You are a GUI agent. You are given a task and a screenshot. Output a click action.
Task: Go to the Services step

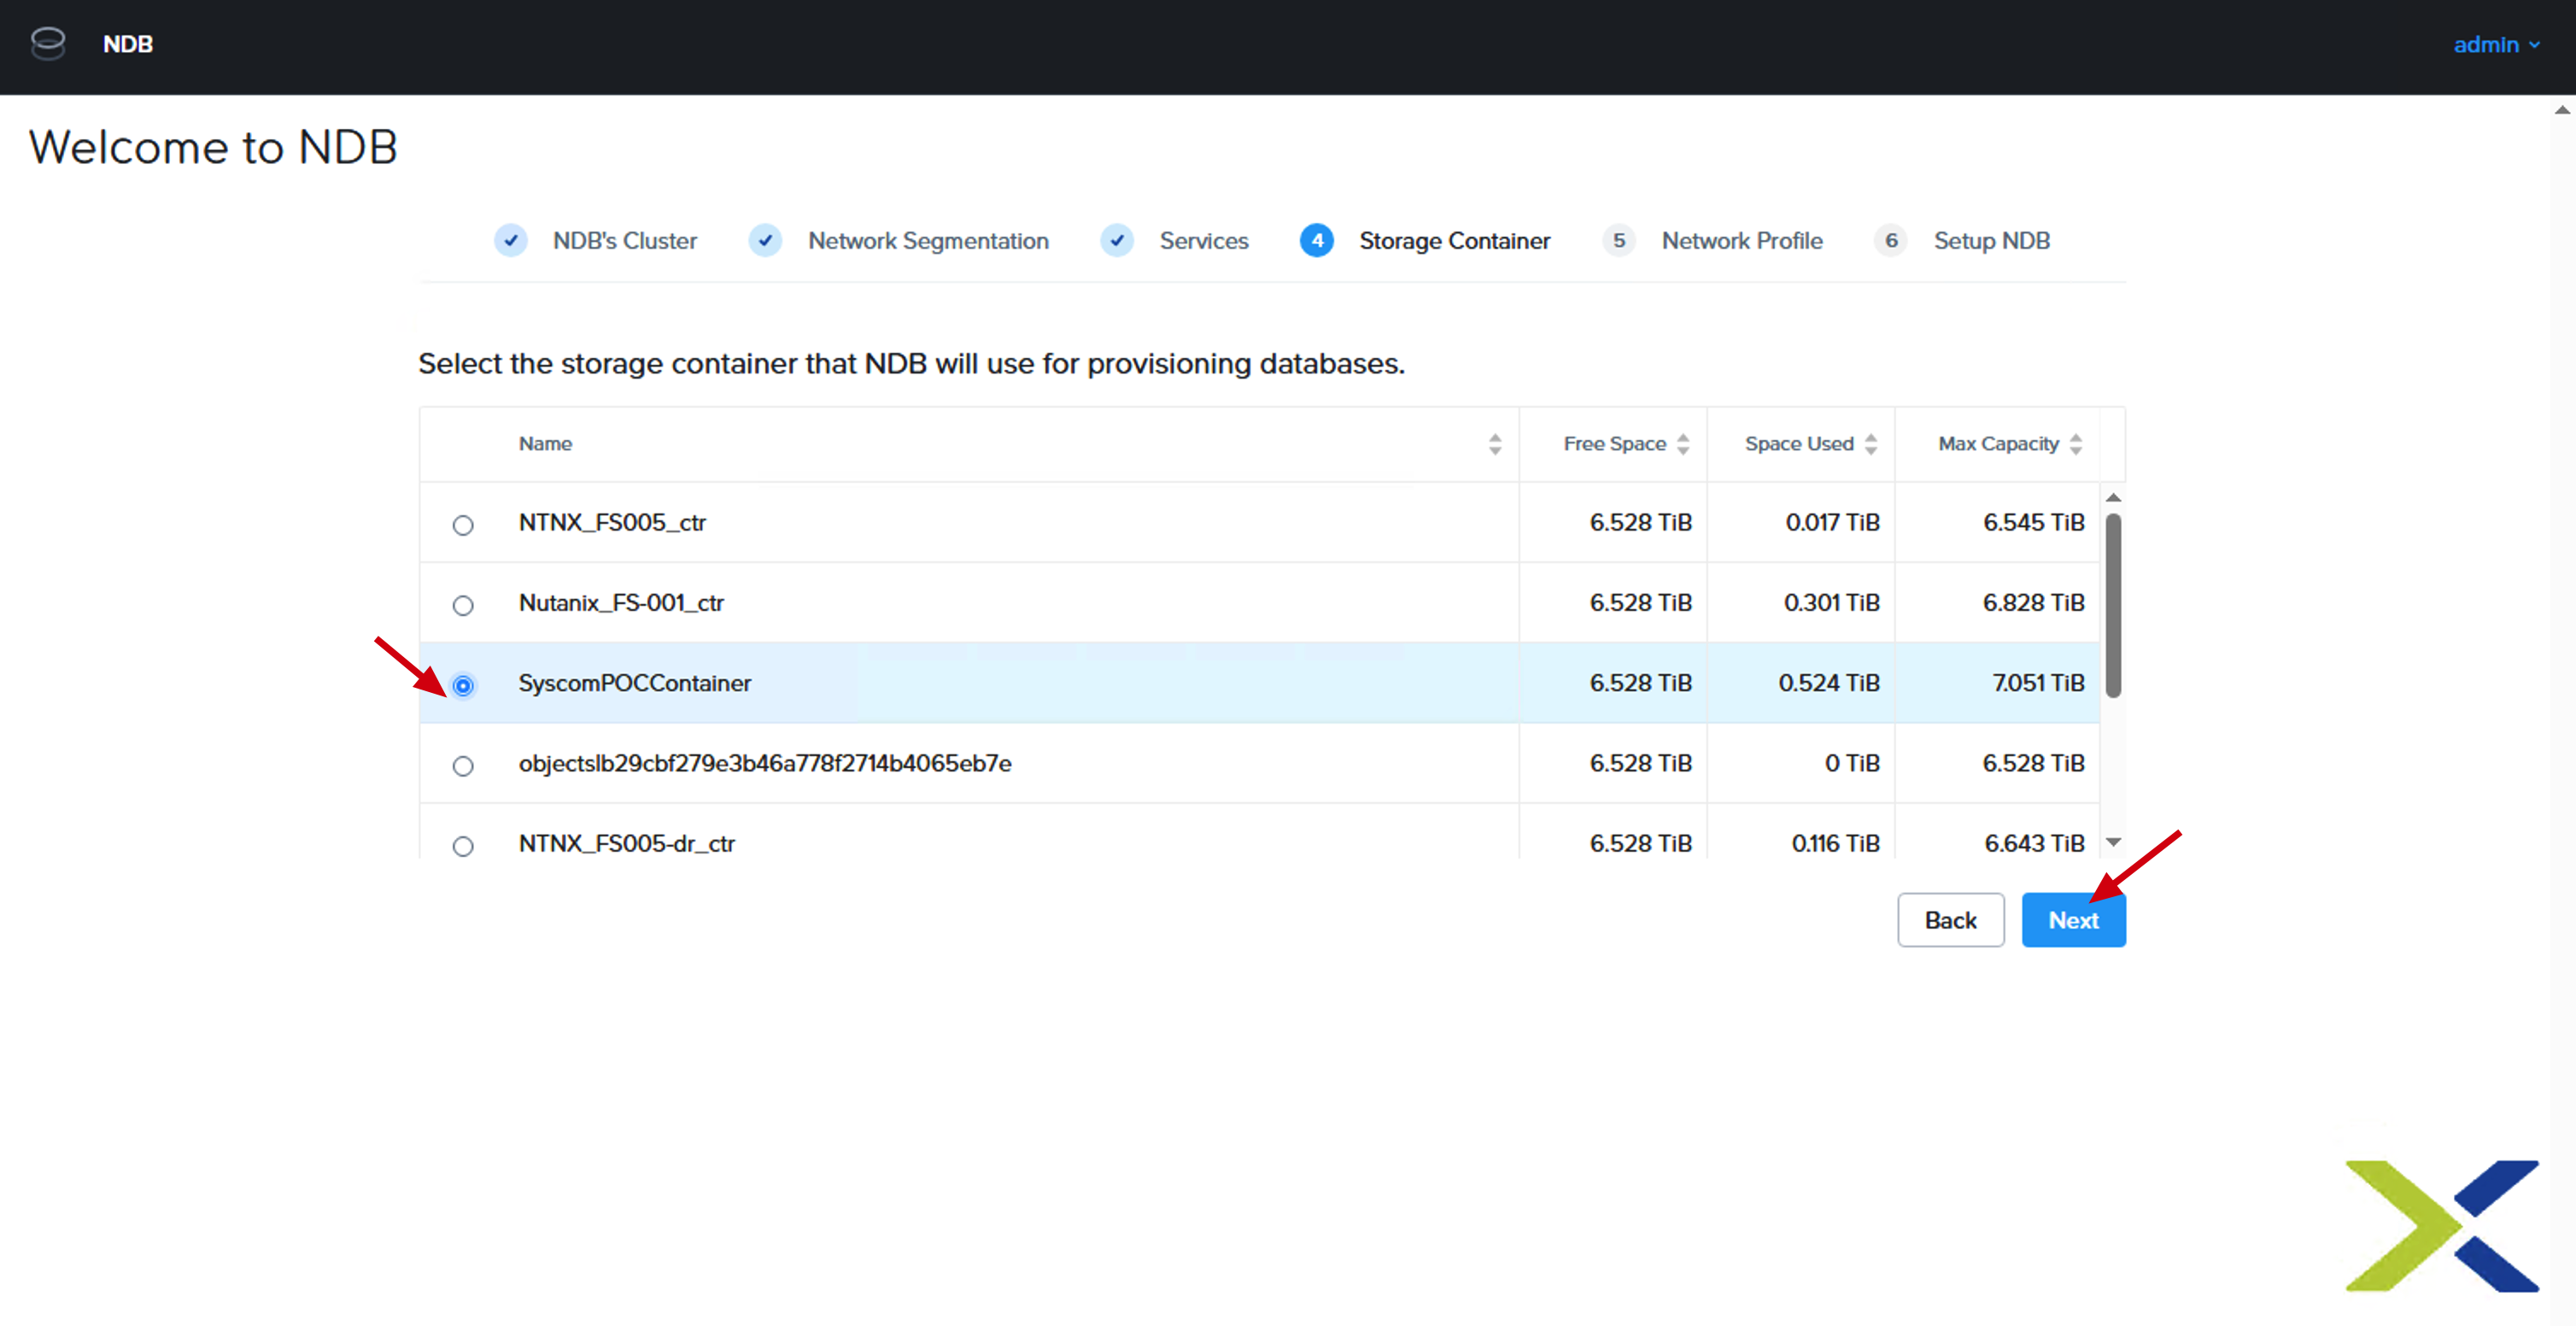pyautogui.click(x=1204, y=241)
